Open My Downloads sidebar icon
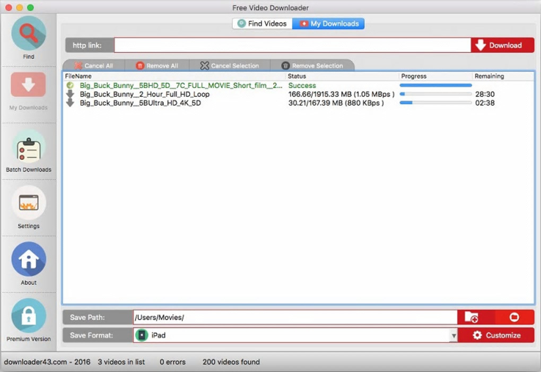 tap(28, 84)
